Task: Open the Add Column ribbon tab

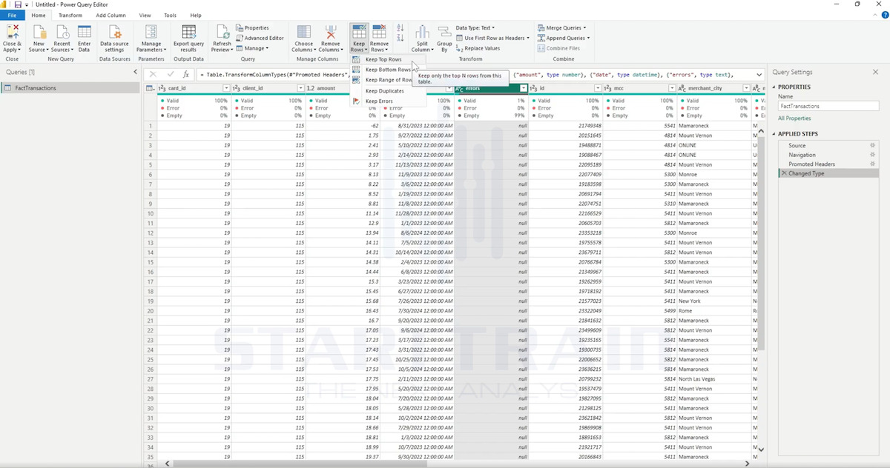Action: coord(111,15)
